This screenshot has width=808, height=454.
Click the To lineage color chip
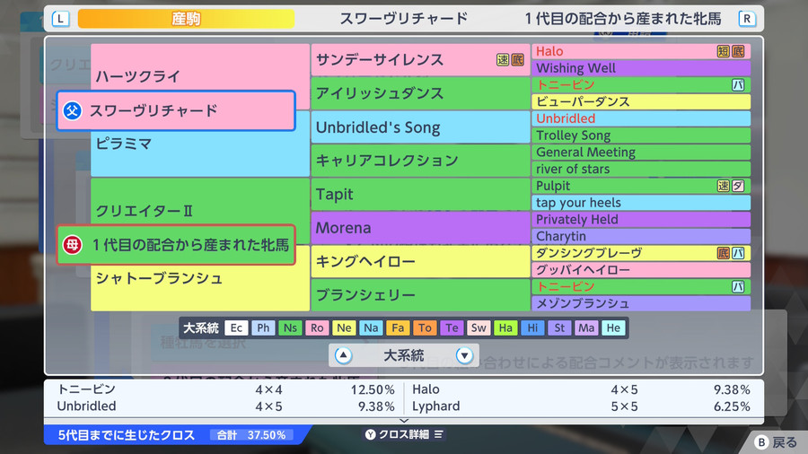425,327
